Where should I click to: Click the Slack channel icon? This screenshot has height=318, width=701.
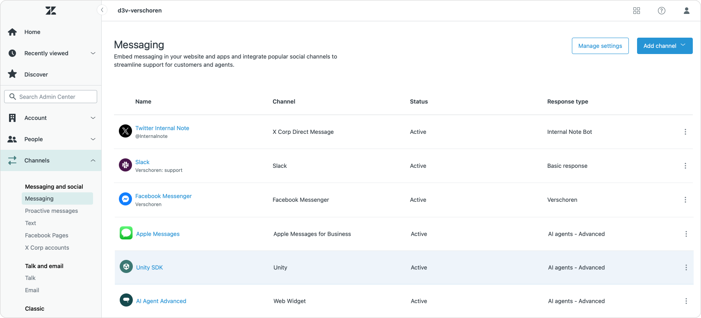click(125, 165)
